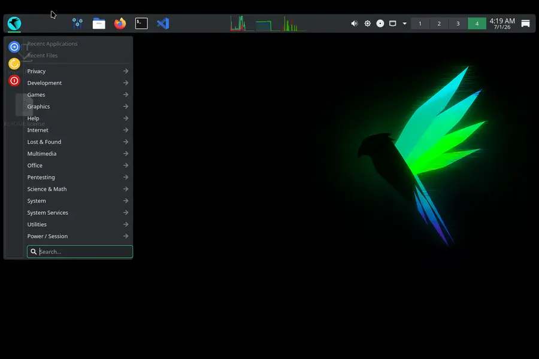539x359 pixels.
Task: Launch the file manager from panel
Action: (99, 23)
